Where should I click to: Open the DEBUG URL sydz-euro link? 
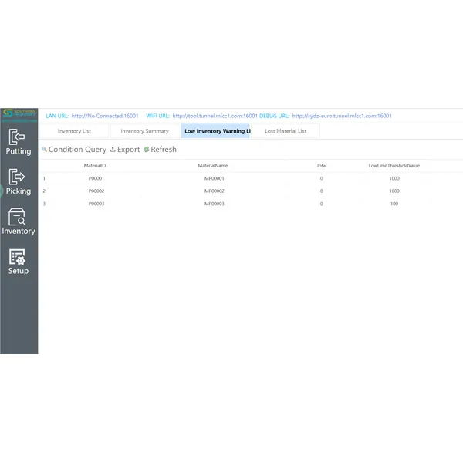click(342, 116)
